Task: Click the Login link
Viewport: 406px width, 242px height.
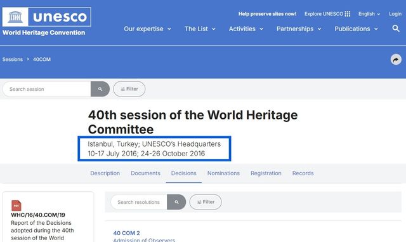Action: pos(395,14)
